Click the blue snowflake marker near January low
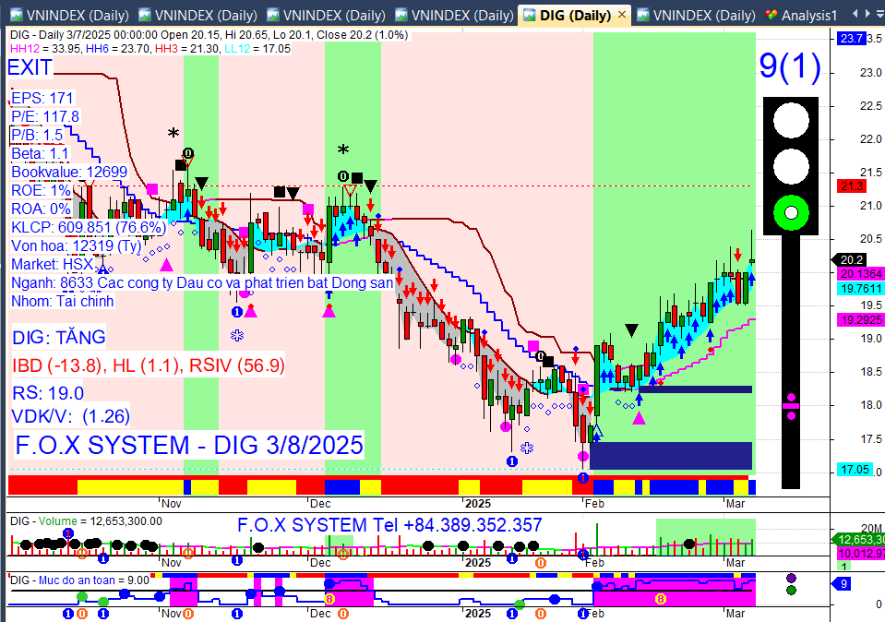This screenshot has width=885, height=622. 527,448
